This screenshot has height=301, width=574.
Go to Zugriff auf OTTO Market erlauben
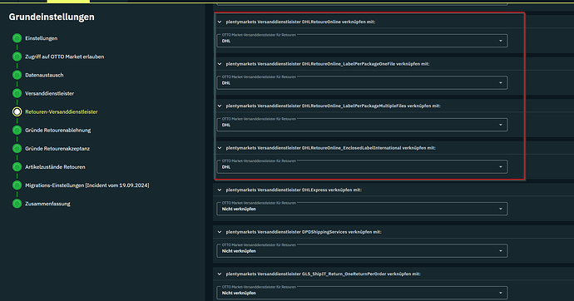point(64,57)
